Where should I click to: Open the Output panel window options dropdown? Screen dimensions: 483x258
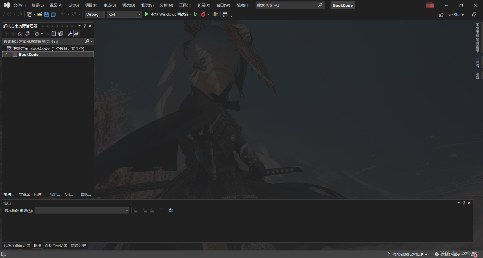coord(459,203)
